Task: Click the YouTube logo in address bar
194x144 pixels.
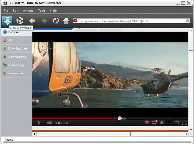Action: pyautogui.click(x=75, y=21)
